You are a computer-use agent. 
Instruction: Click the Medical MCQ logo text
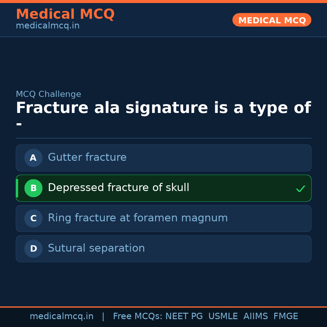click(65, 14)
